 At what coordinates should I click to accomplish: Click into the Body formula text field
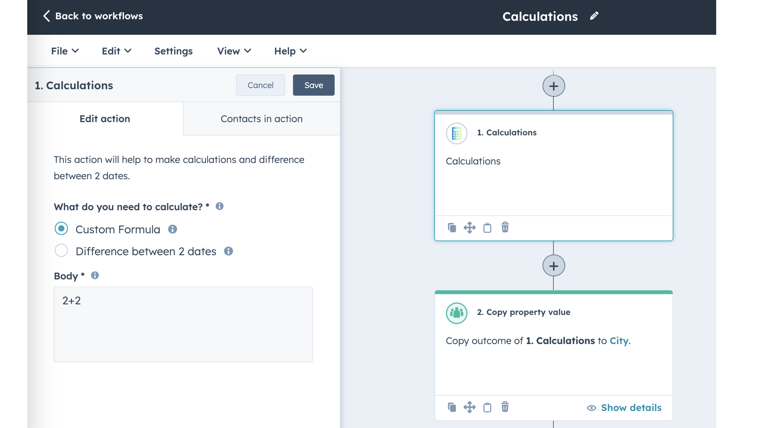183,324
